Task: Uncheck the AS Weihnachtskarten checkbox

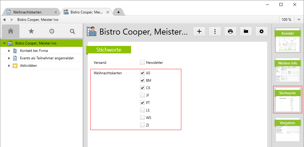Action: 142,73
